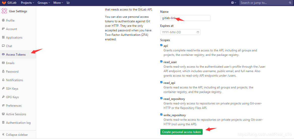Click the read_repository scope label
294x139 pixels.
point(174,99)
